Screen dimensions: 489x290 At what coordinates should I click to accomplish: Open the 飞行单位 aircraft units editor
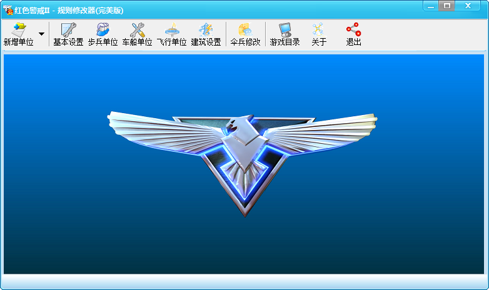[x=171, y=34]
